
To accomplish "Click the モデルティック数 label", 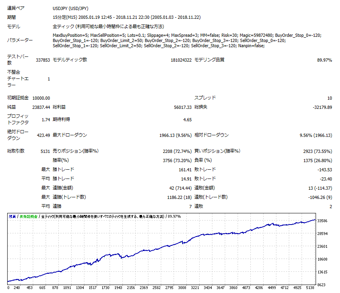I will (x=70, y=60).
